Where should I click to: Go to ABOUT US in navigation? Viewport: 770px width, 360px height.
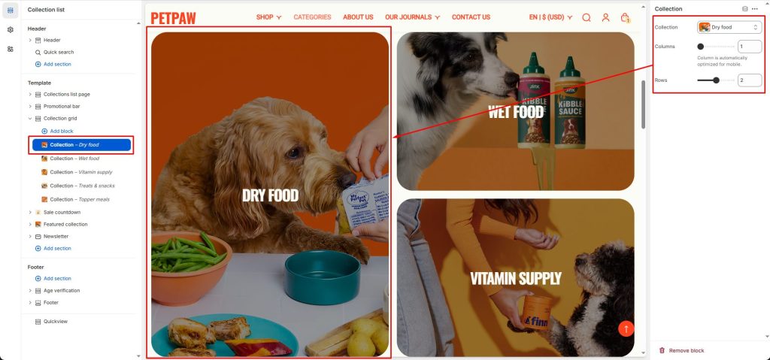click(358, 17)
